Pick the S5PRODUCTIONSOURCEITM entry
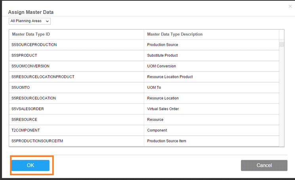Screen dimensions: 295x180 38,141
